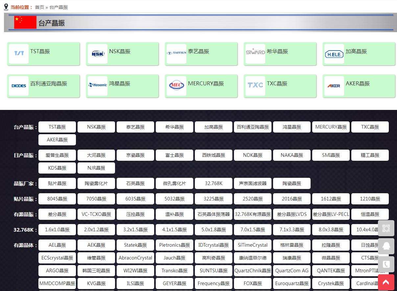Go to 首页 in the breadcrumb

pos(39,7)
